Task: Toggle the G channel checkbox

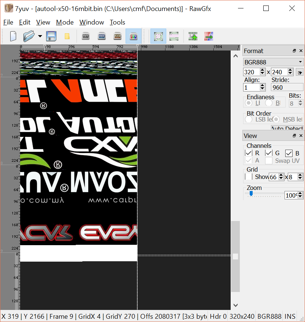Action: coord(269,153)
